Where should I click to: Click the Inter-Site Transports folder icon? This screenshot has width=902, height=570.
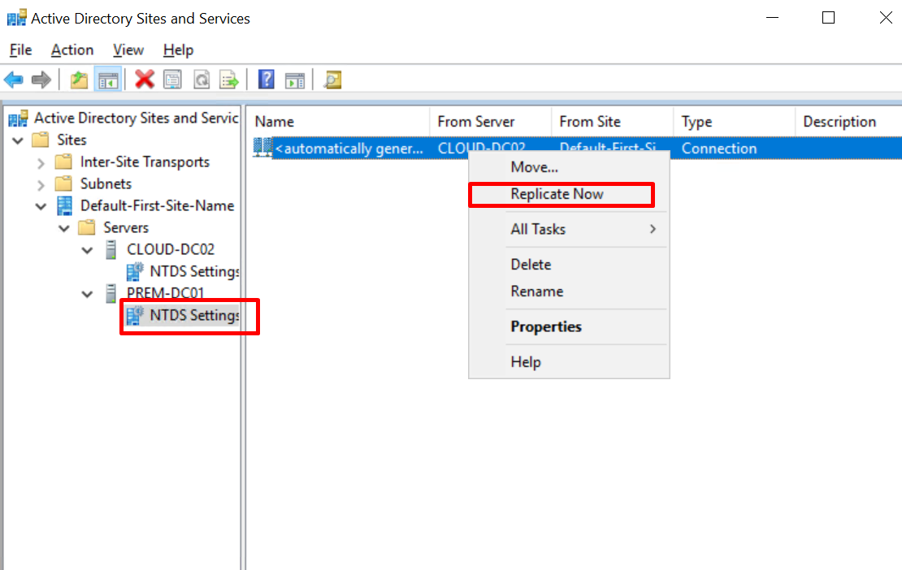click(x=63, y=162)
